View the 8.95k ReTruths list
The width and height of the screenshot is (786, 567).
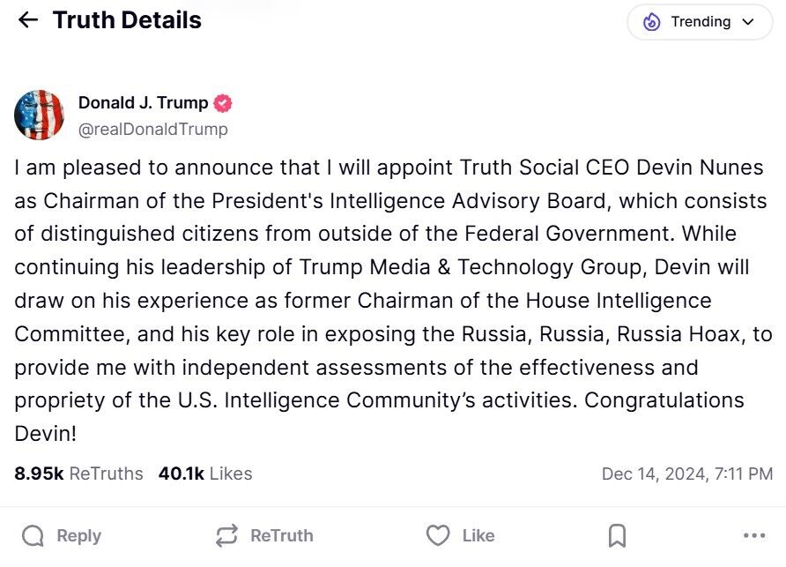78,474
